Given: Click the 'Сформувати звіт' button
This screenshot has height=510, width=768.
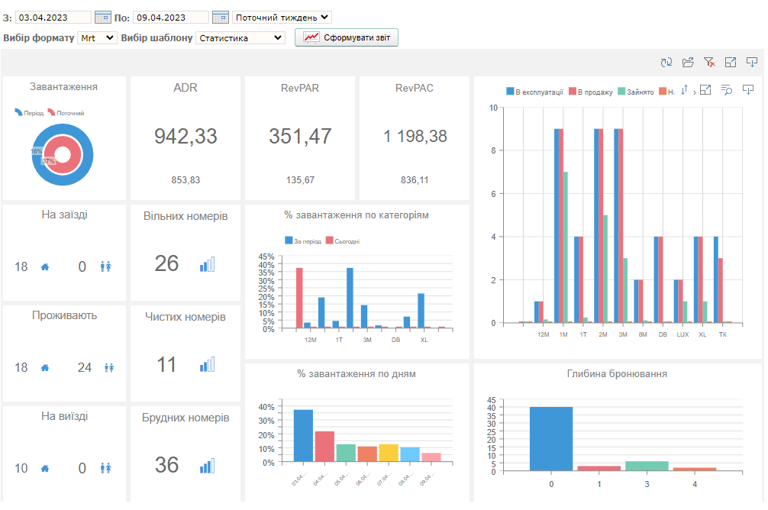Looking at the screenshot, I should tap(347, 37).
